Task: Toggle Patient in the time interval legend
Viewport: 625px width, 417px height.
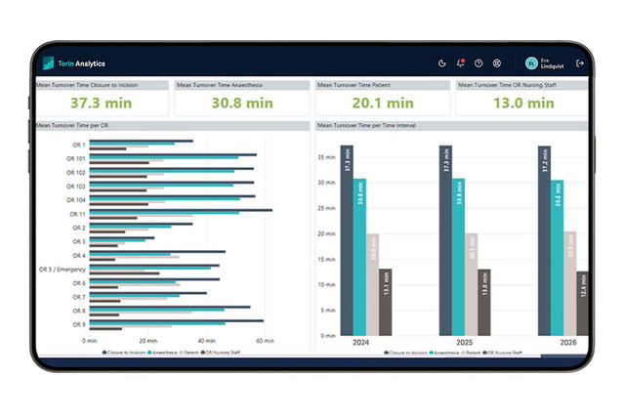Action: 471,353
